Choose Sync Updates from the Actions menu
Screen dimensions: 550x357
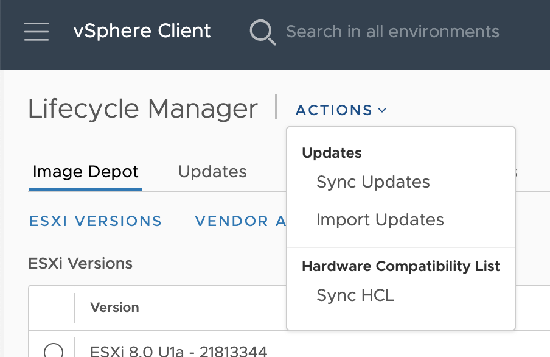(x=373, y=182)
